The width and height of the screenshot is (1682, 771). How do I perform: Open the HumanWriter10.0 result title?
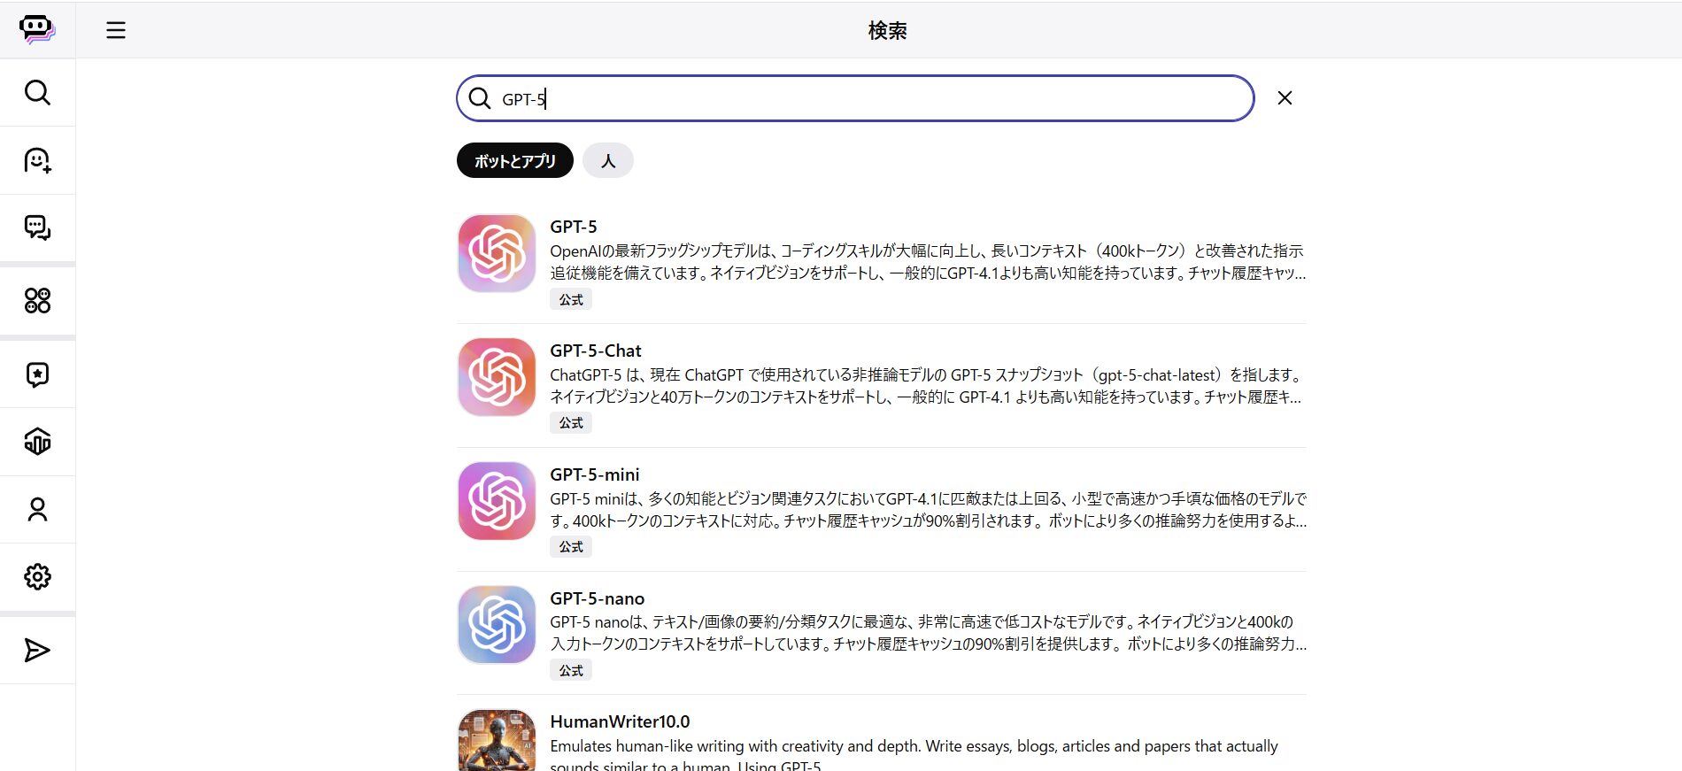point(620,721)
